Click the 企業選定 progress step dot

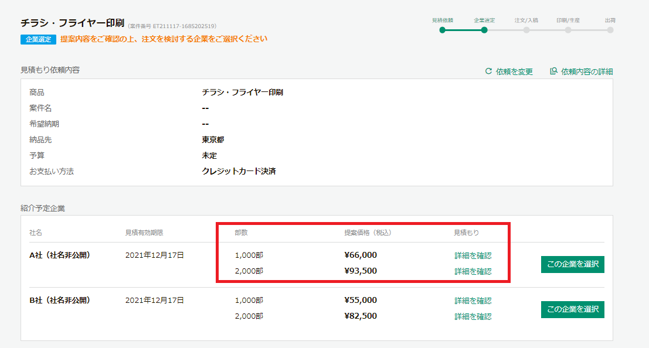coord(485,30)
